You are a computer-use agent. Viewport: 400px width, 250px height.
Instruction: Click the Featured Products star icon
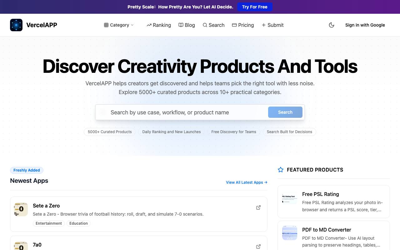coord(281,170)
